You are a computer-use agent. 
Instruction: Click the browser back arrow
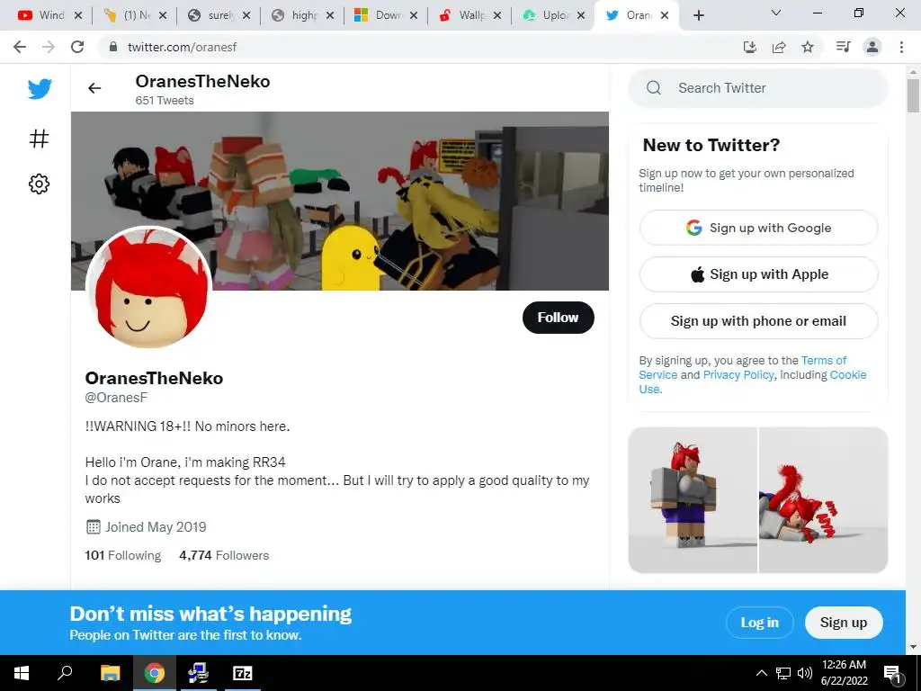[20, 47]
